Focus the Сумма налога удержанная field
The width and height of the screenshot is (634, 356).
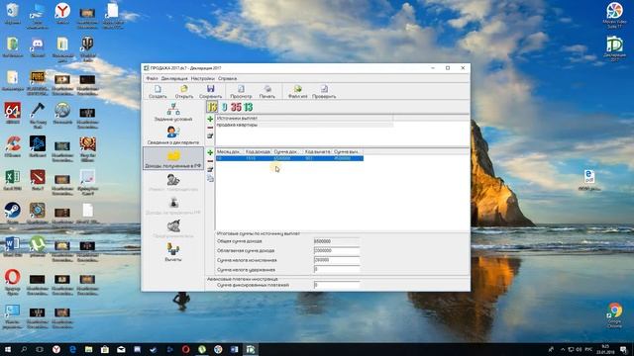pos(337,269)
